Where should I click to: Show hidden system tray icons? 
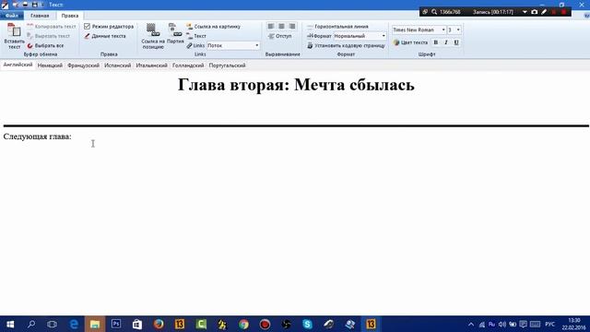tap(471, 324)
